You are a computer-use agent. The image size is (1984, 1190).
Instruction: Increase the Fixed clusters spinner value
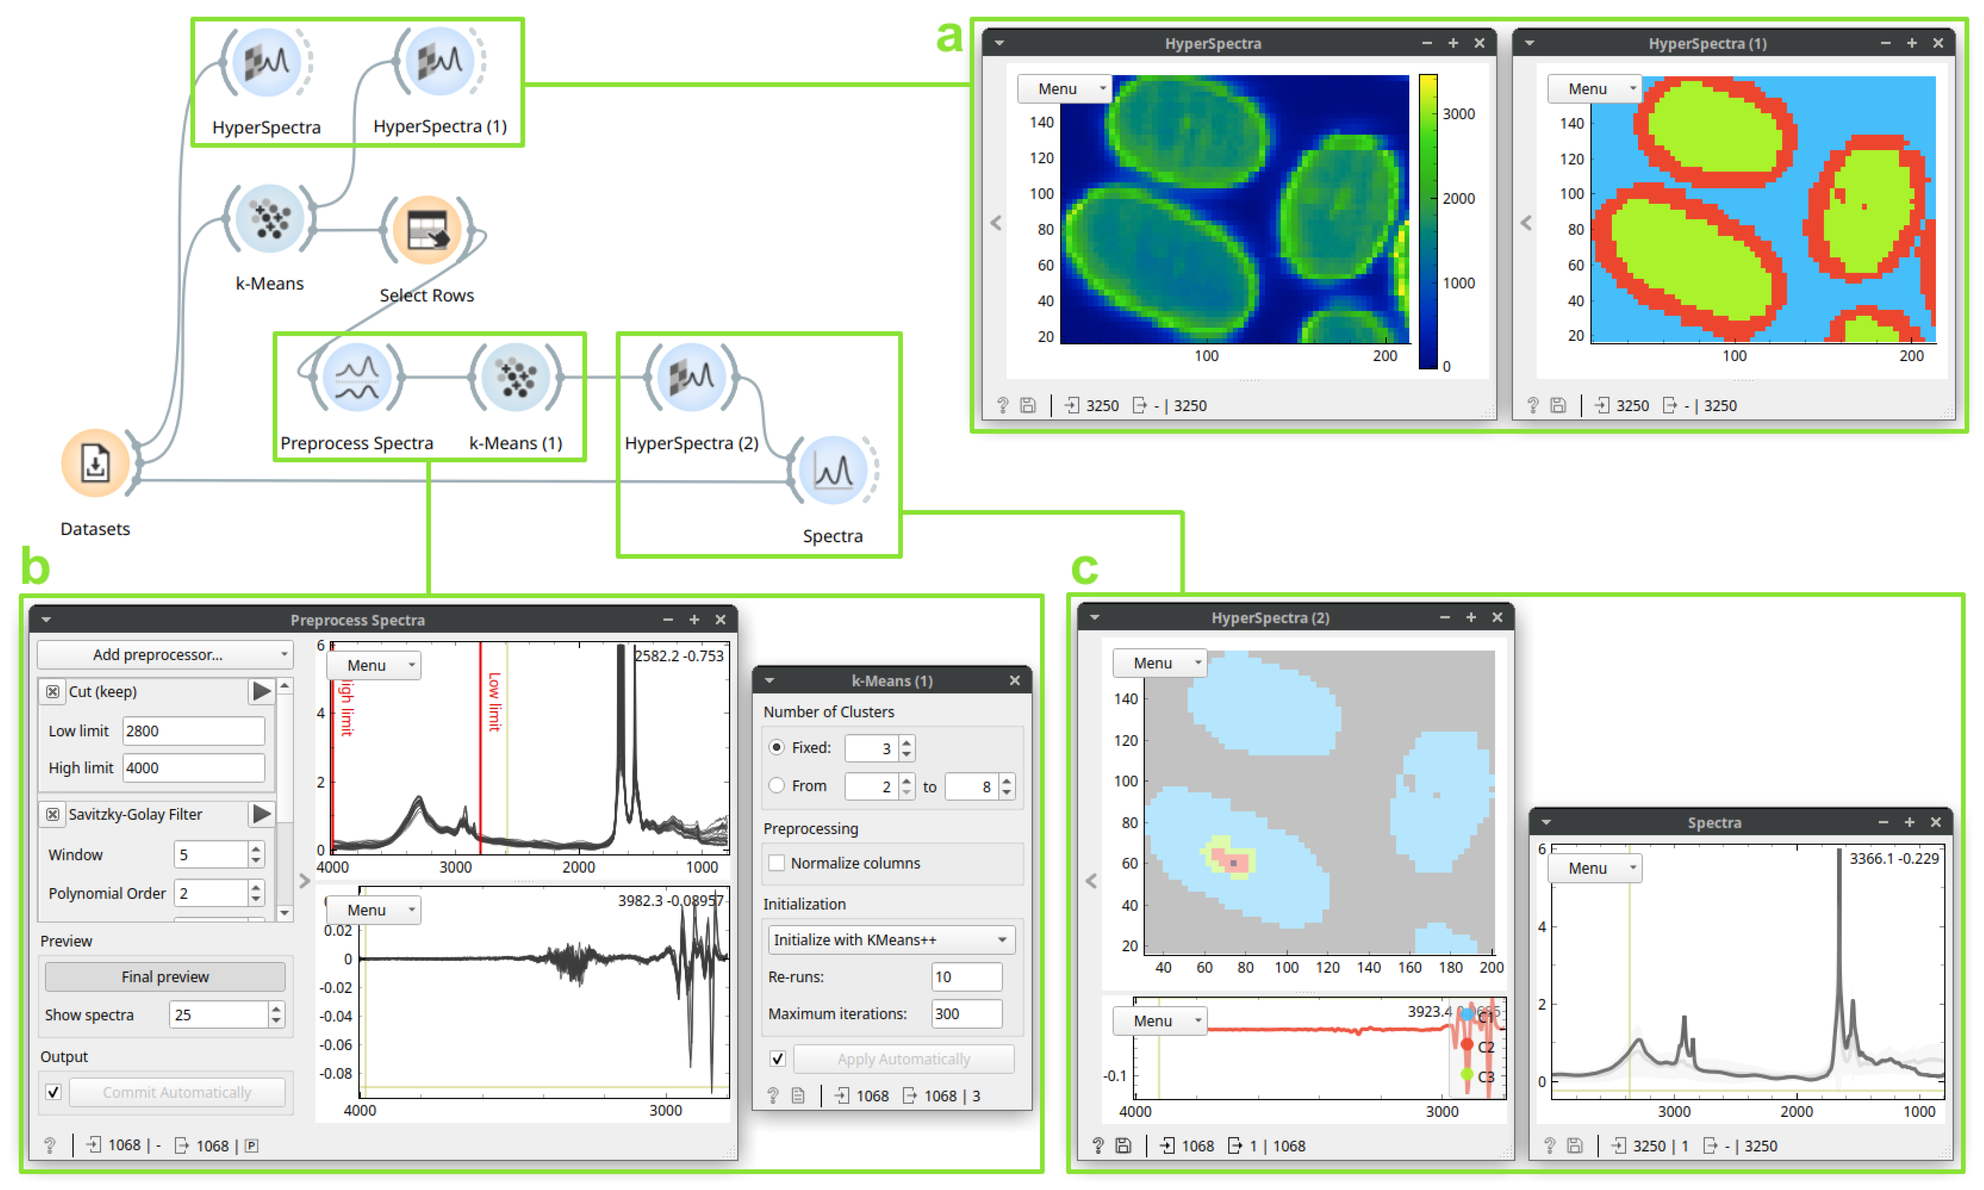(x=906, y=742)
